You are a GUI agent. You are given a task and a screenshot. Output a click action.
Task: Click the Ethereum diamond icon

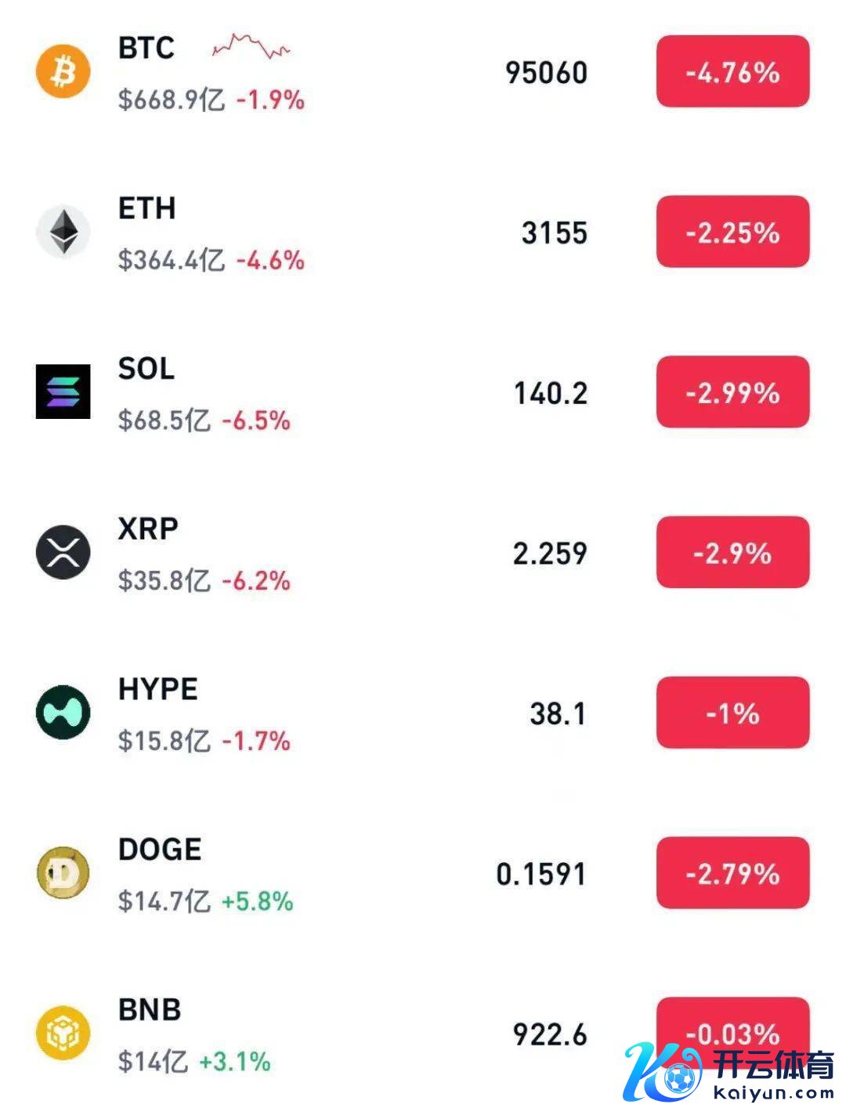coord(63,232)
